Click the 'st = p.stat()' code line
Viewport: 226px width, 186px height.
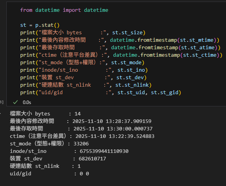click(40, 25)
